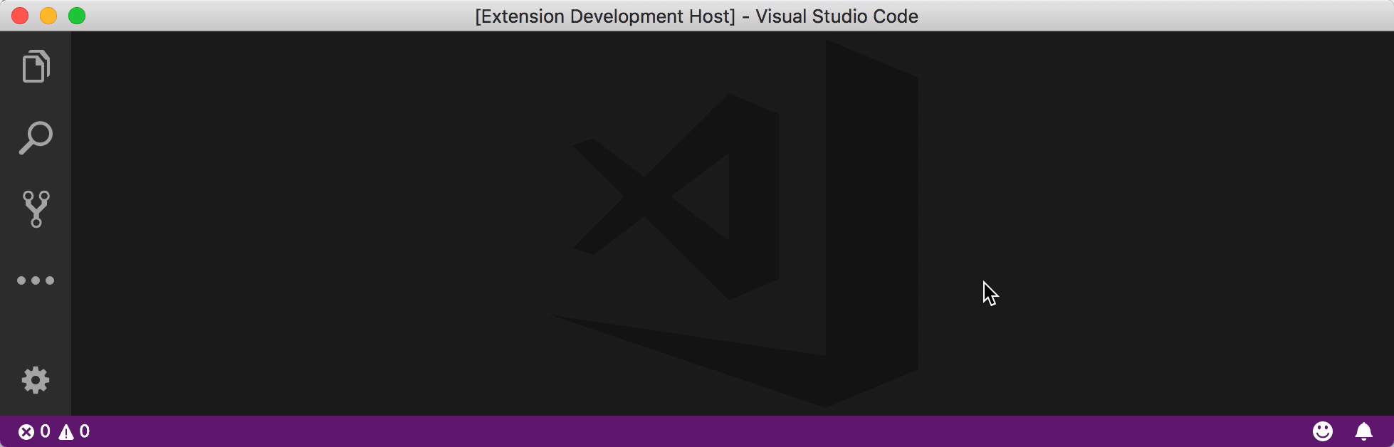Minimize the window with yellow button
This screenshot has height=447, width=1394.
coord(48,16)
